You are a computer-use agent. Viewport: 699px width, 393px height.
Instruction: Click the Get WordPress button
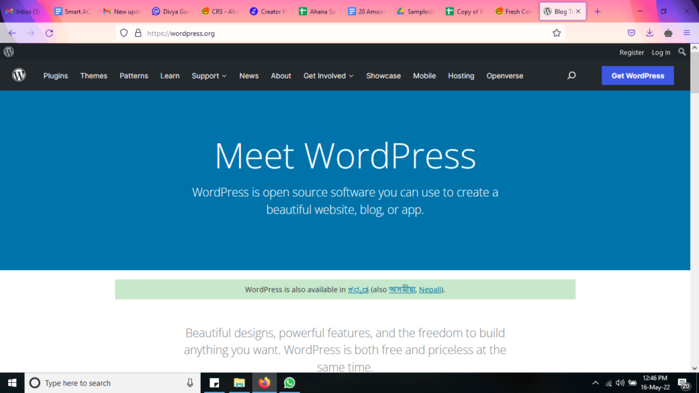point(638,75)
